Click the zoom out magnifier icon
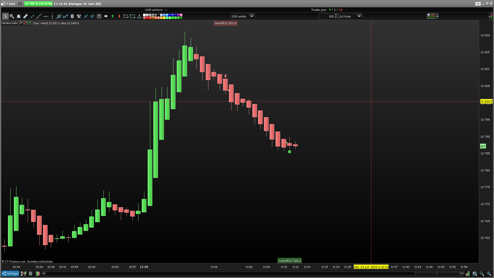494x278 pixels. pyautogui.click(x=482, y=274)
